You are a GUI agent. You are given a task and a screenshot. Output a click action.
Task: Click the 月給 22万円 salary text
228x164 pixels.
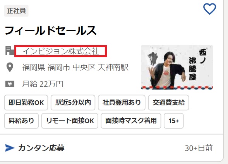[x=43, y=84]
